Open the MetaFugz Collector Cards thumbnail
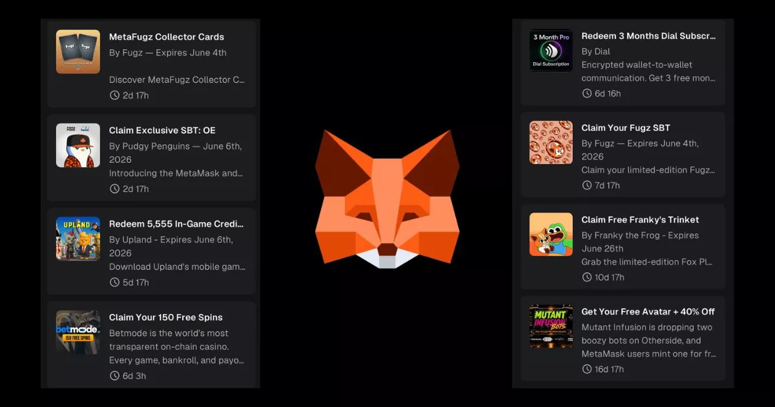 point(78,52)
